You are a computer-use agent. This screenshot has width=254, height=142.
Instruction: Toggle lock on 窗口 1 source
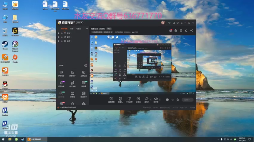(62, 37)
